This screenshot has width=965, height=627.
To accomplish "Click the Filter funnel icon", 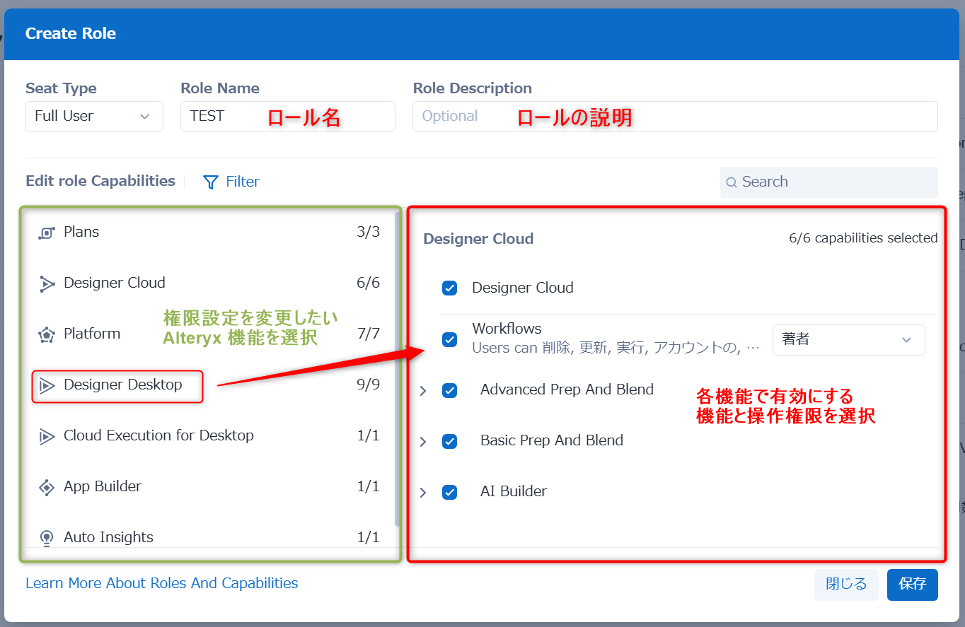I will click(x=211, y=182).
